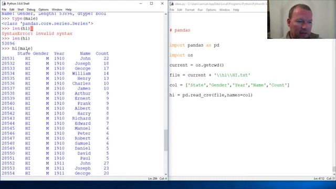Click the editor window title bar icon
The width and height of the screenshot is (336, 189).
tap(172, 4)
